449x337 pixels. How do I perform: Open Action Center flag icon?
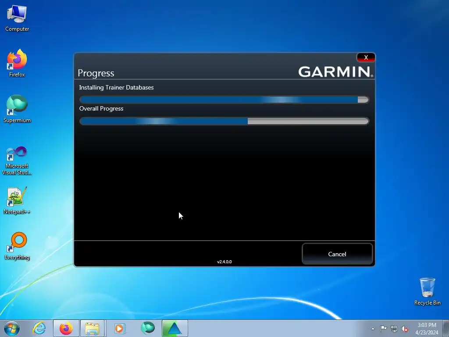click(x=383, y=329)
